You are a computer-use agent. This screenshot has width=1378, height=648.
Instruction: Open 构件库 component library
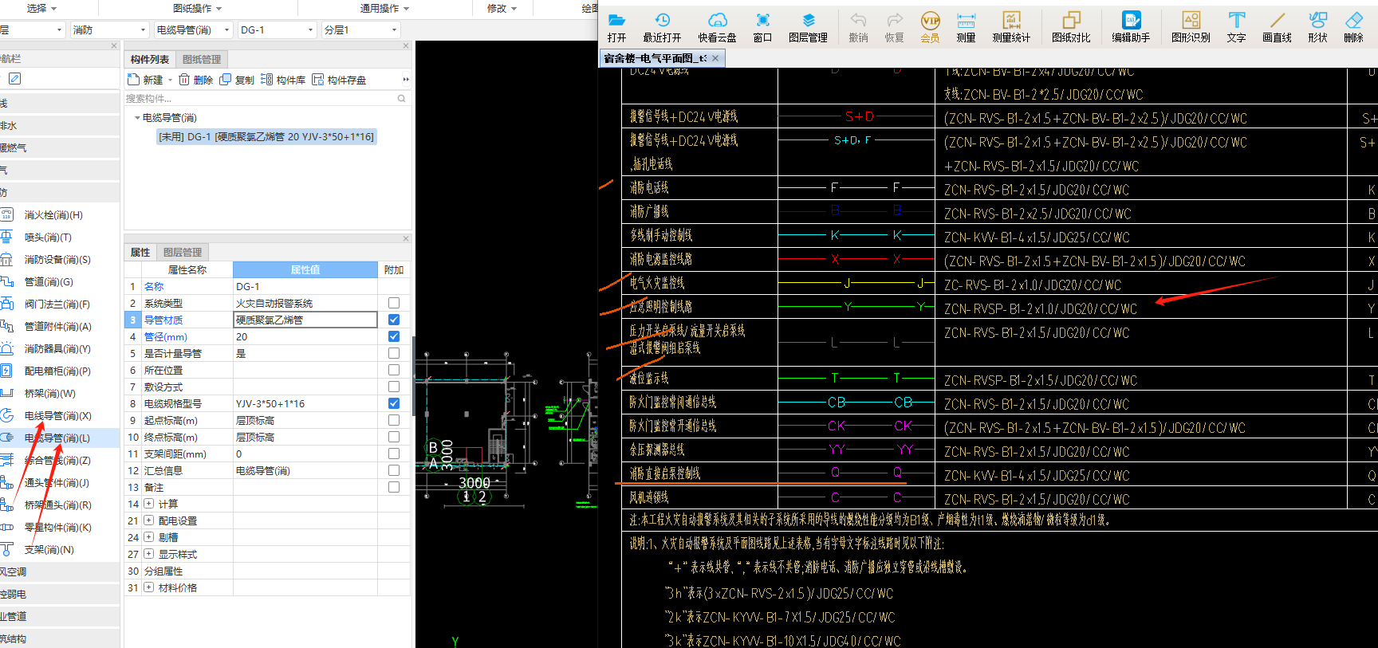[283, 80]
